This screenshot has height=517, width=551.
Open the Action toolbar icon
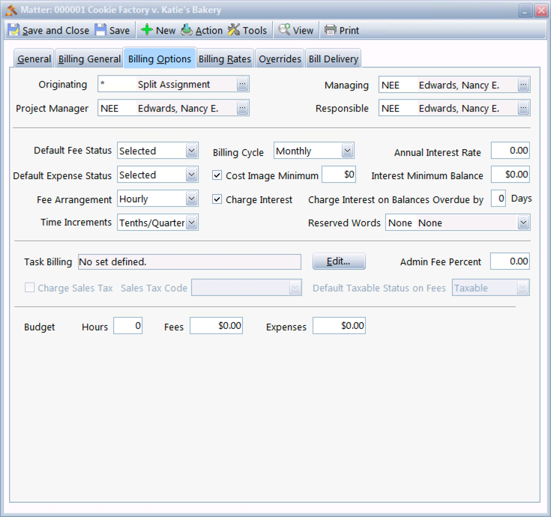187,31
